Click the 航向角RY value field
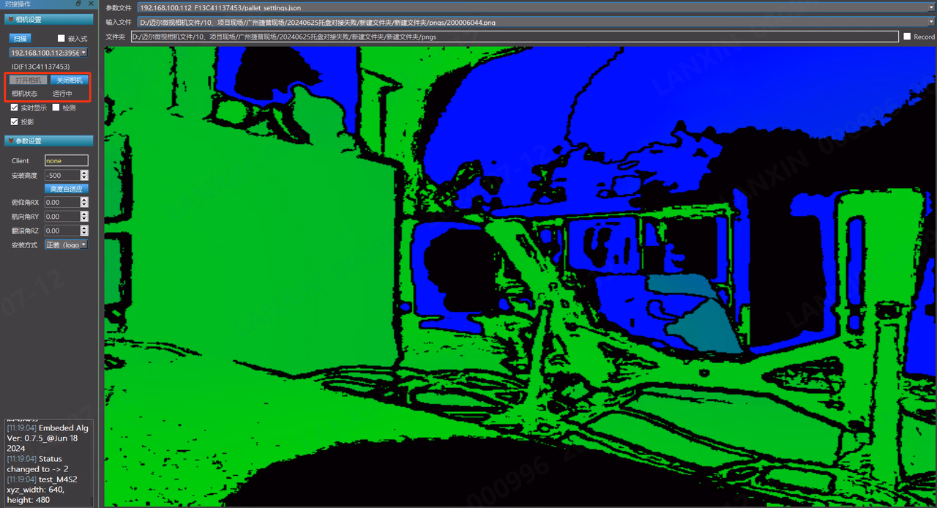 [x=62, y=217]
